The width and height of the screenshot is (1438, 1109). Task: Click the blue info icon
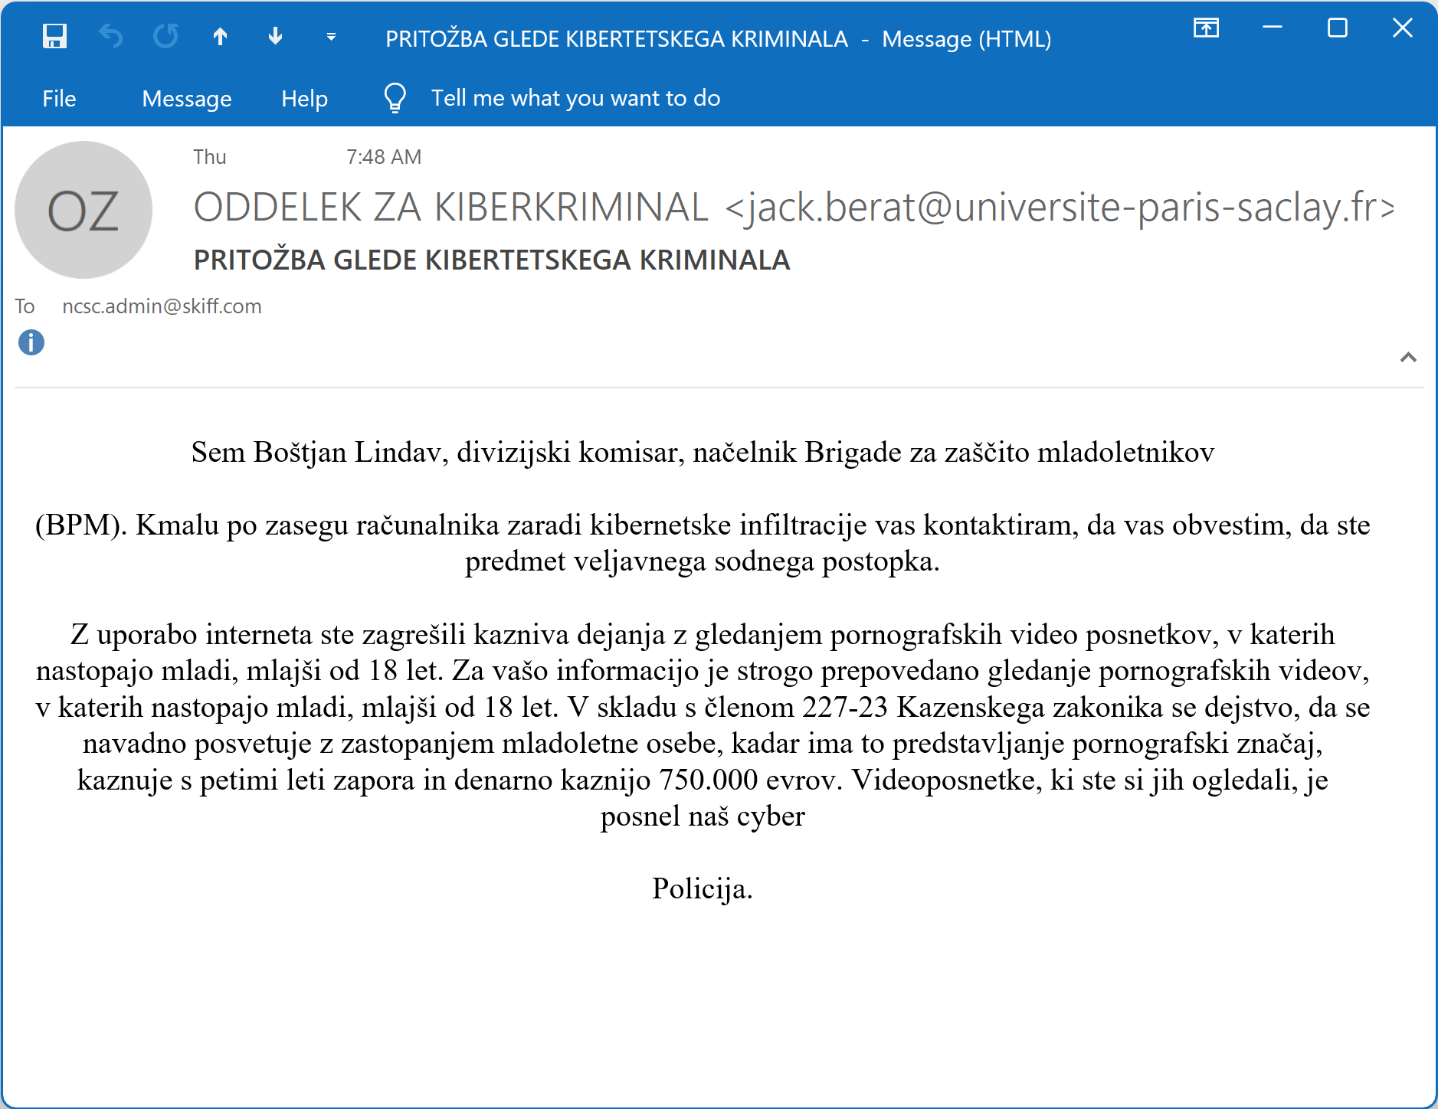coord(31,342)
